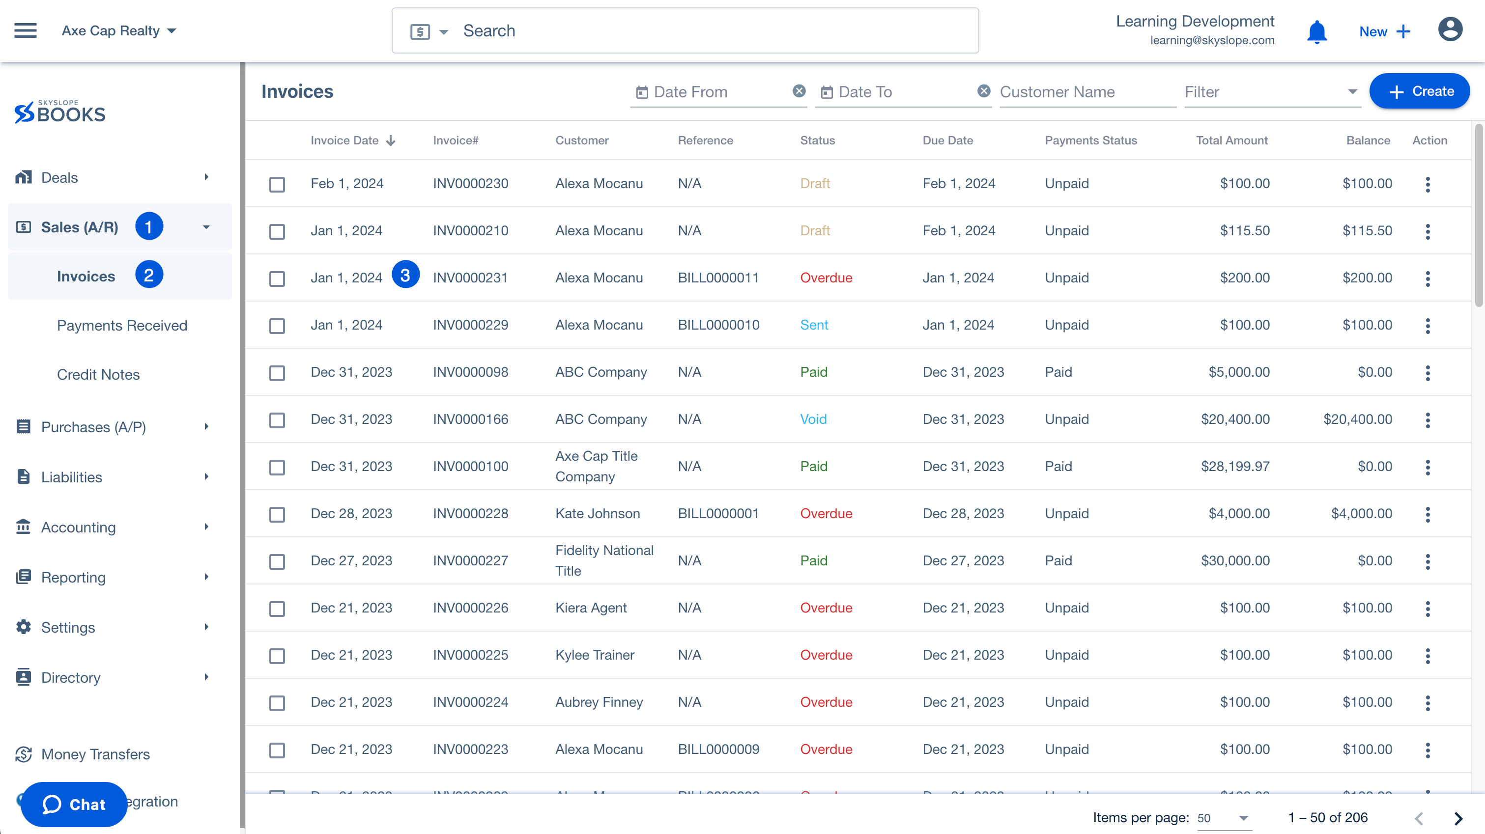The height and width of the screenshot is (834, 1485).
Task: Open calendar icon for Date To
Action: pyautogui.click(x=827, y=92)
